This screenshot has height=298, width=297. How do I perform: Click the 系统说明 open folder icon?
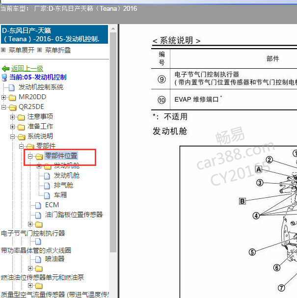22,137
